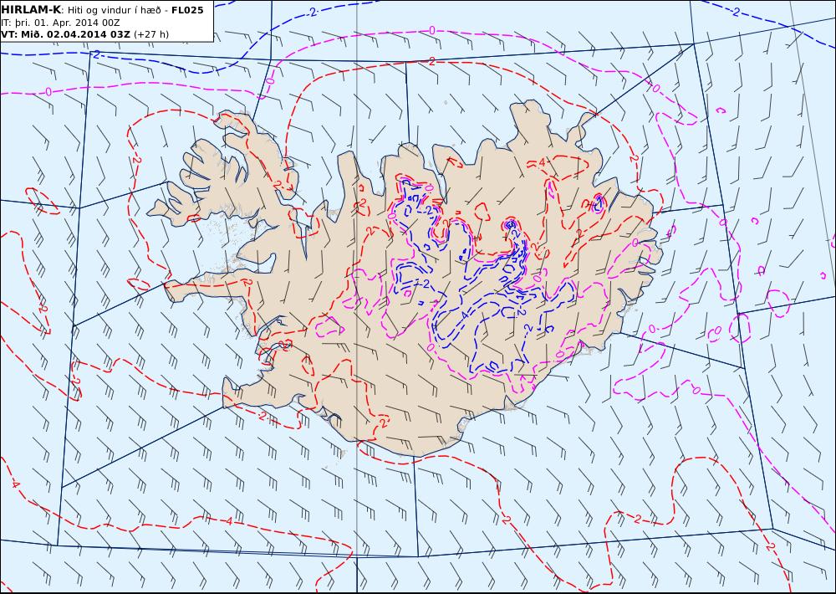The width and height of the screenshot is (836, 594).
Task: Click the '(+27 h)' forecast offset text
Action: tap(151, 34)
